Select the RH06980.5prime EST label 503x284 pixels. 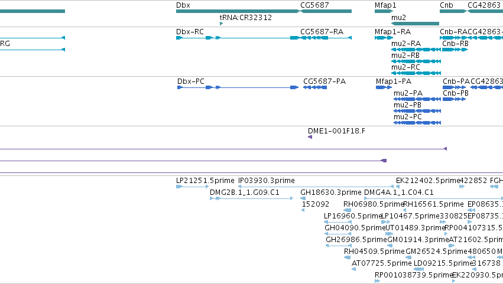pyautogui.click(x=373, y=204)
